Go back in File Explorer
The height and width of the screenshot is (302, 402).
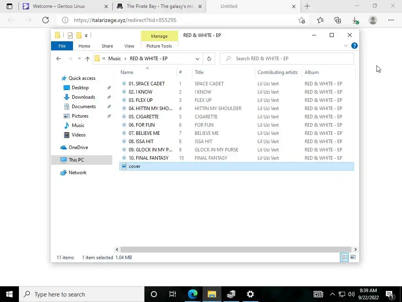point(58,59)
